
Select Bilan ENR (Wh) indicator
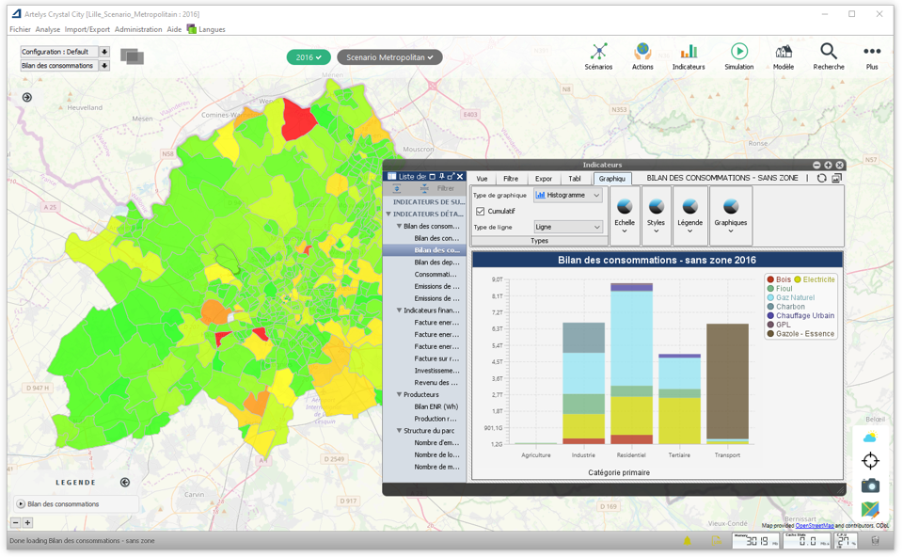pos(436,406)
